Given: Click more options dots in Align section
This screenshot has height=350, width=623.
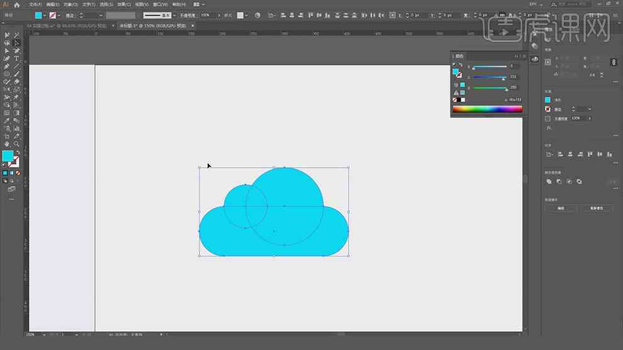Looking at the screenshot, I should click(x=615, y=163).
